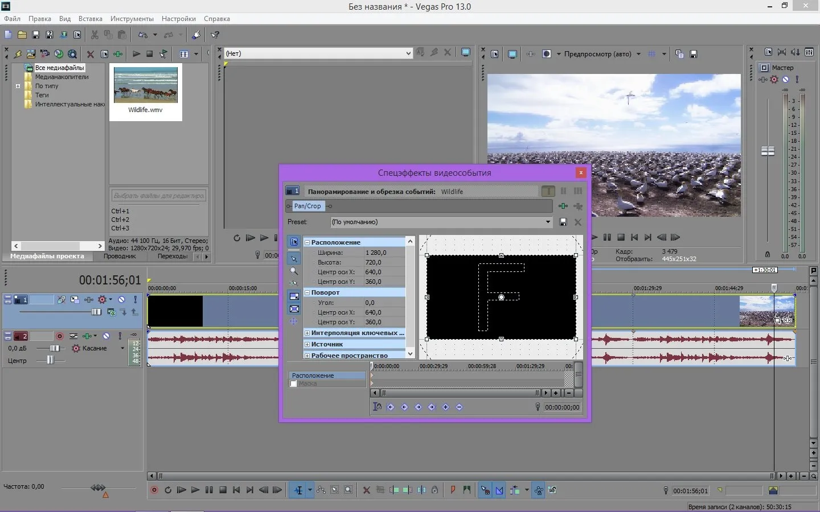Click the save preset floppy disk icon
820x512 pixels.
point(563,222)
